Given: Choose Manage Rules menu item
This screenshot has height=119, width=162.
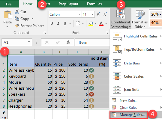Looking at the screenshot, I should pyautogui.click(x=128, y=115).
